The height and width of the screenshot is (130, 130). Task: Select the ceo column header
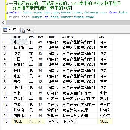click(x=105, y=36)
